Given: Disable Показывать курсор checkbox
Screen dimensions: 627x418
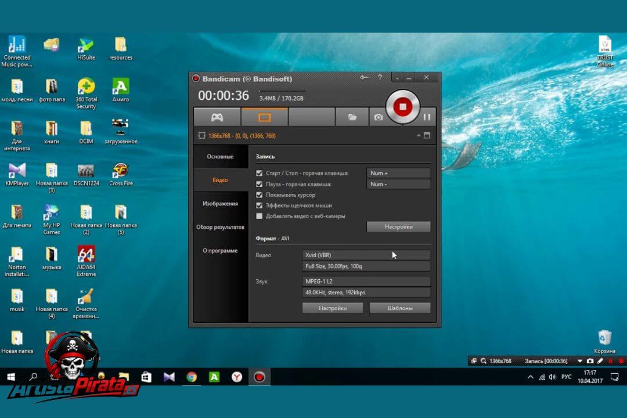Looking at the screenshot, I should pyautogui.click(x=259, y=195).
